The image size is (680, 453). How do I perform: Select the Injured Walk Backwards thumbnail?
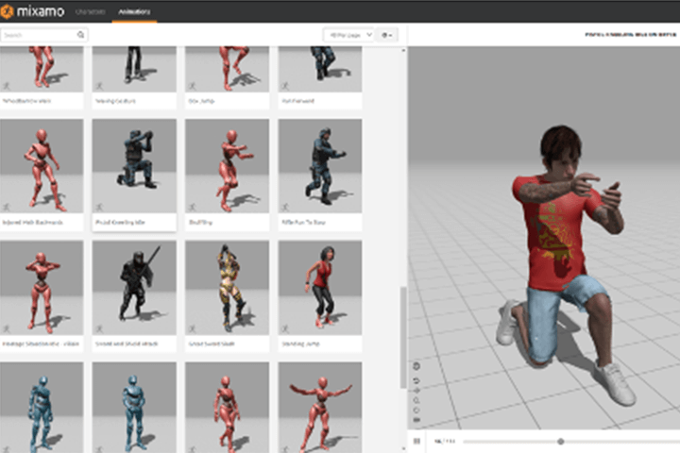pos(42,166)
